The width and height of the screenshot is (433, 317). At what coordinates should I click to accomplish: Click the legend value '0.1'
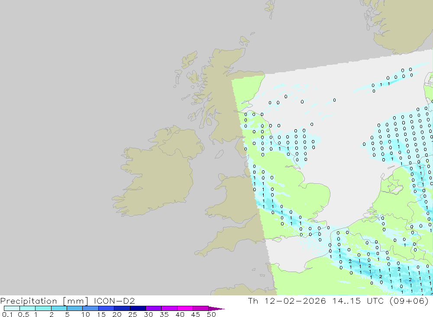[7, 314]
